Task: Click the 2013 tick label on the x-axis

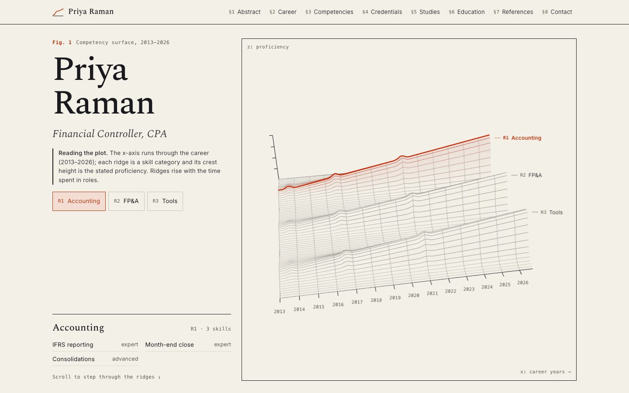Action: click(x=280, y=312)
